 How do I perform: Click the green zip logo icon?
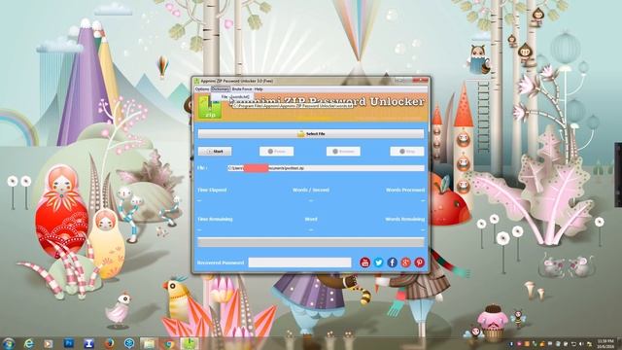point(210,107)
